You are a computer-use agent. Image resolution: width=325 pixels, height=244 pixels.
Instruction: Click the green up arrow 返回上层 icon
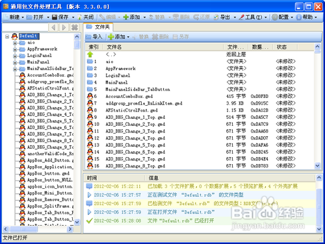[x=90, y=55]
